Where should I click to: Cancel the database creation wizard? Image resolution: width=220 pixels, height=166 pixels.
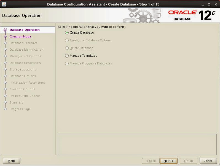click(208, 161)
